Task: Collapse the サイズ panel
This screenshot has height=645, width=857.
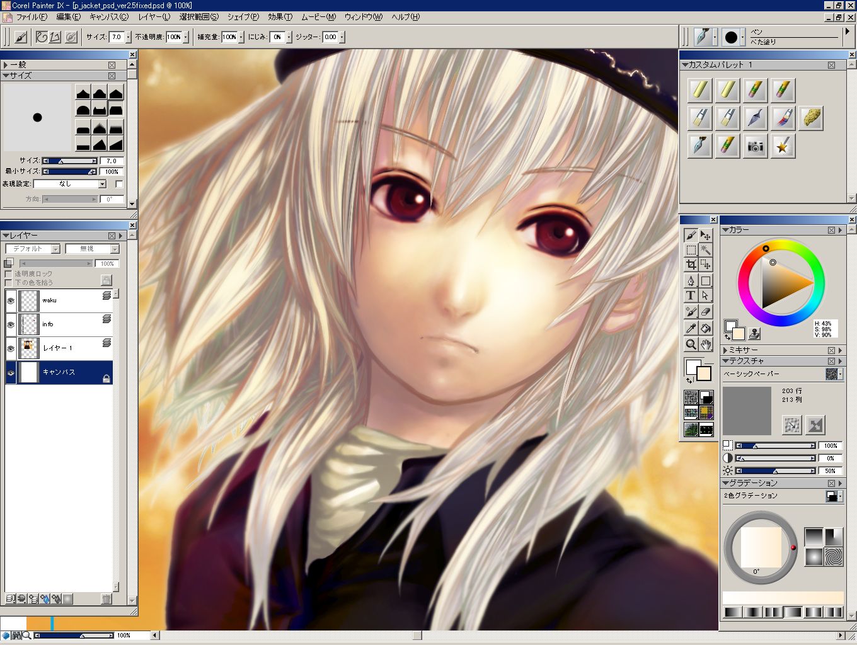Action: click(x=5, y=76)
